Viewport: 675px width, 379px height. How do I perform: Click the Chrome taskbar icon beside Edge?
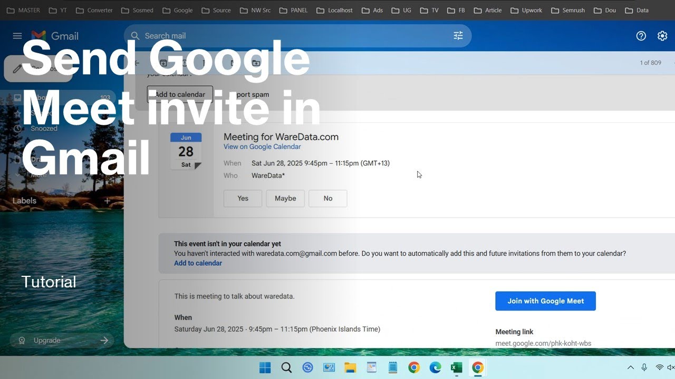[x=414, y=367]
